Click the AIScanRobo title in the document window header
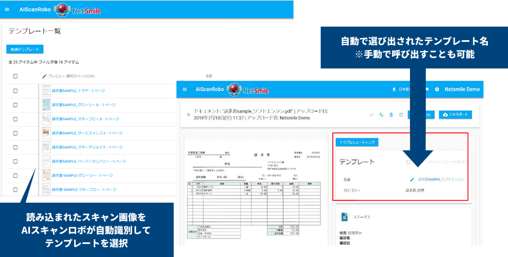Image resolution: width=508 pixels, height=257 pixels. [210, 89]
